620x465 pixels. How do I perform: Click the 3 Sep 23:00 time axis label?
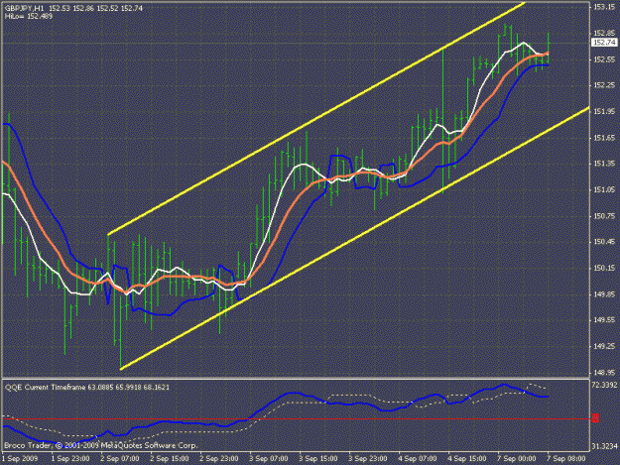coord(368,458)
